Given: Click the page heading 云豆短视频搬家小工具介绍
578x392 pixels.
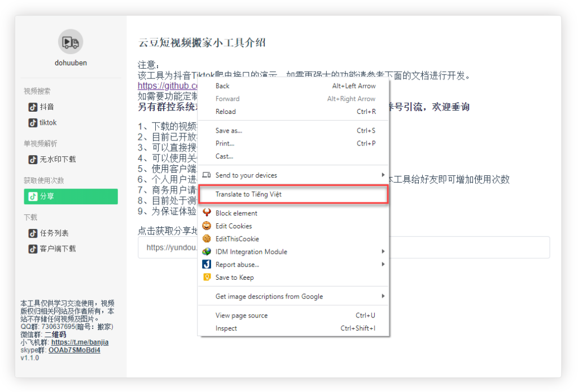Looking at the screenshot, I should coord(202,42).
